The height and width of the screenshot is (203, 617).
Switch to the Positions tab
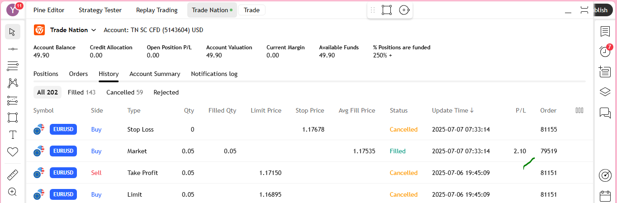click(x=46, y=74)
